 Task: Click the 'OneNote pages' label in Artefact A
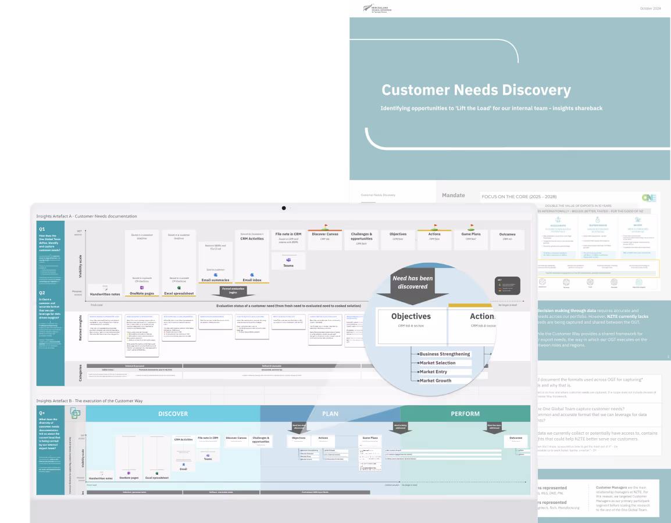pos(142,293)
